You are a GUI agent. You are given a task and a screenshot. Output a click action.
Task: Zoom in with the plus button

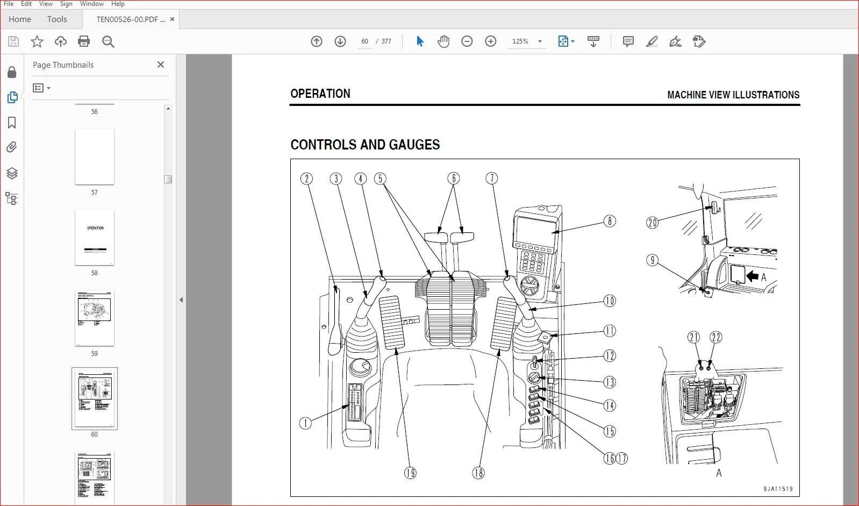(491, 41)
